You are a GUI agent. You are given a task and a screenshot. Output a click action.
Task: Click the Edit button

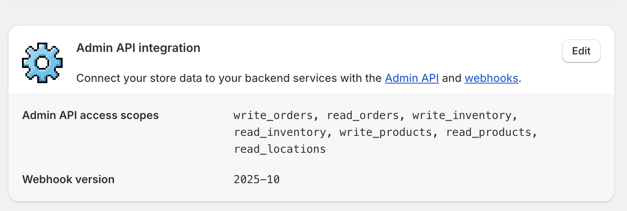point(581,51)
